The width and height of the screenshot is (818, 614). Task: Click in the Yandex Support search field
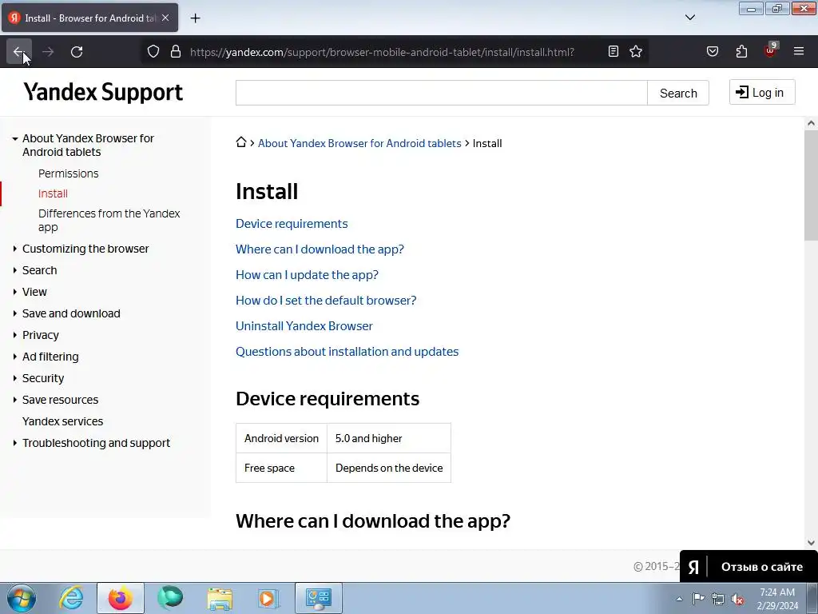(x=441, y=93)
